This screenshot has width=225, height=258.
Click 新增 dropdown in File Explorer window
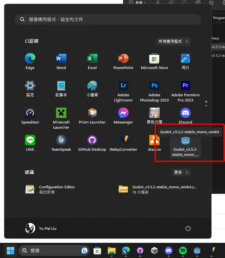pyautogui.click(x=137, y=2)
